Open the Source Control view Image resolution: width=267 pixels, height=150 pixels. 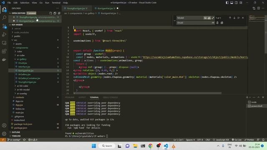(x=4, y=26)
